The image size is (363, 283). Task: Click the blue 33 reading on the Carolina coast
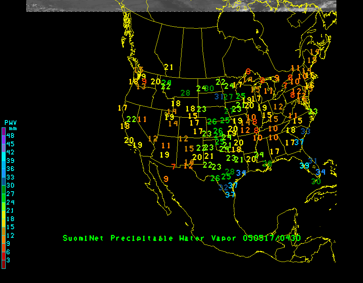pyautogui.click(x=305, y=131)
